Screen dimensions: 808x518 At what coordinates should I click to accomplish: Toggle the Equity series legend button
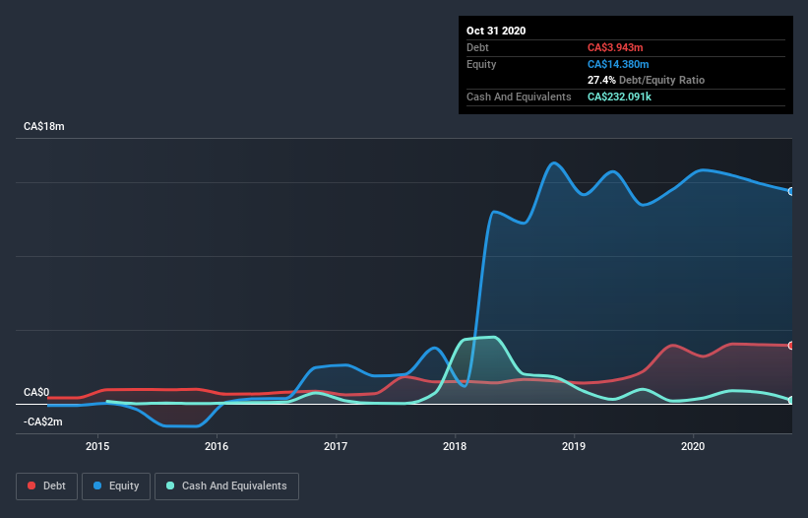(x=116, y=486)
